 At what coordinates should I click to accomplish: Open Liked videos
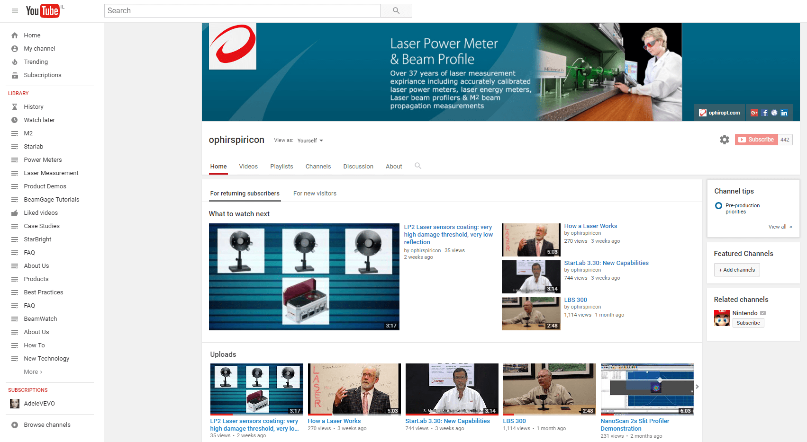pos(41,213)
